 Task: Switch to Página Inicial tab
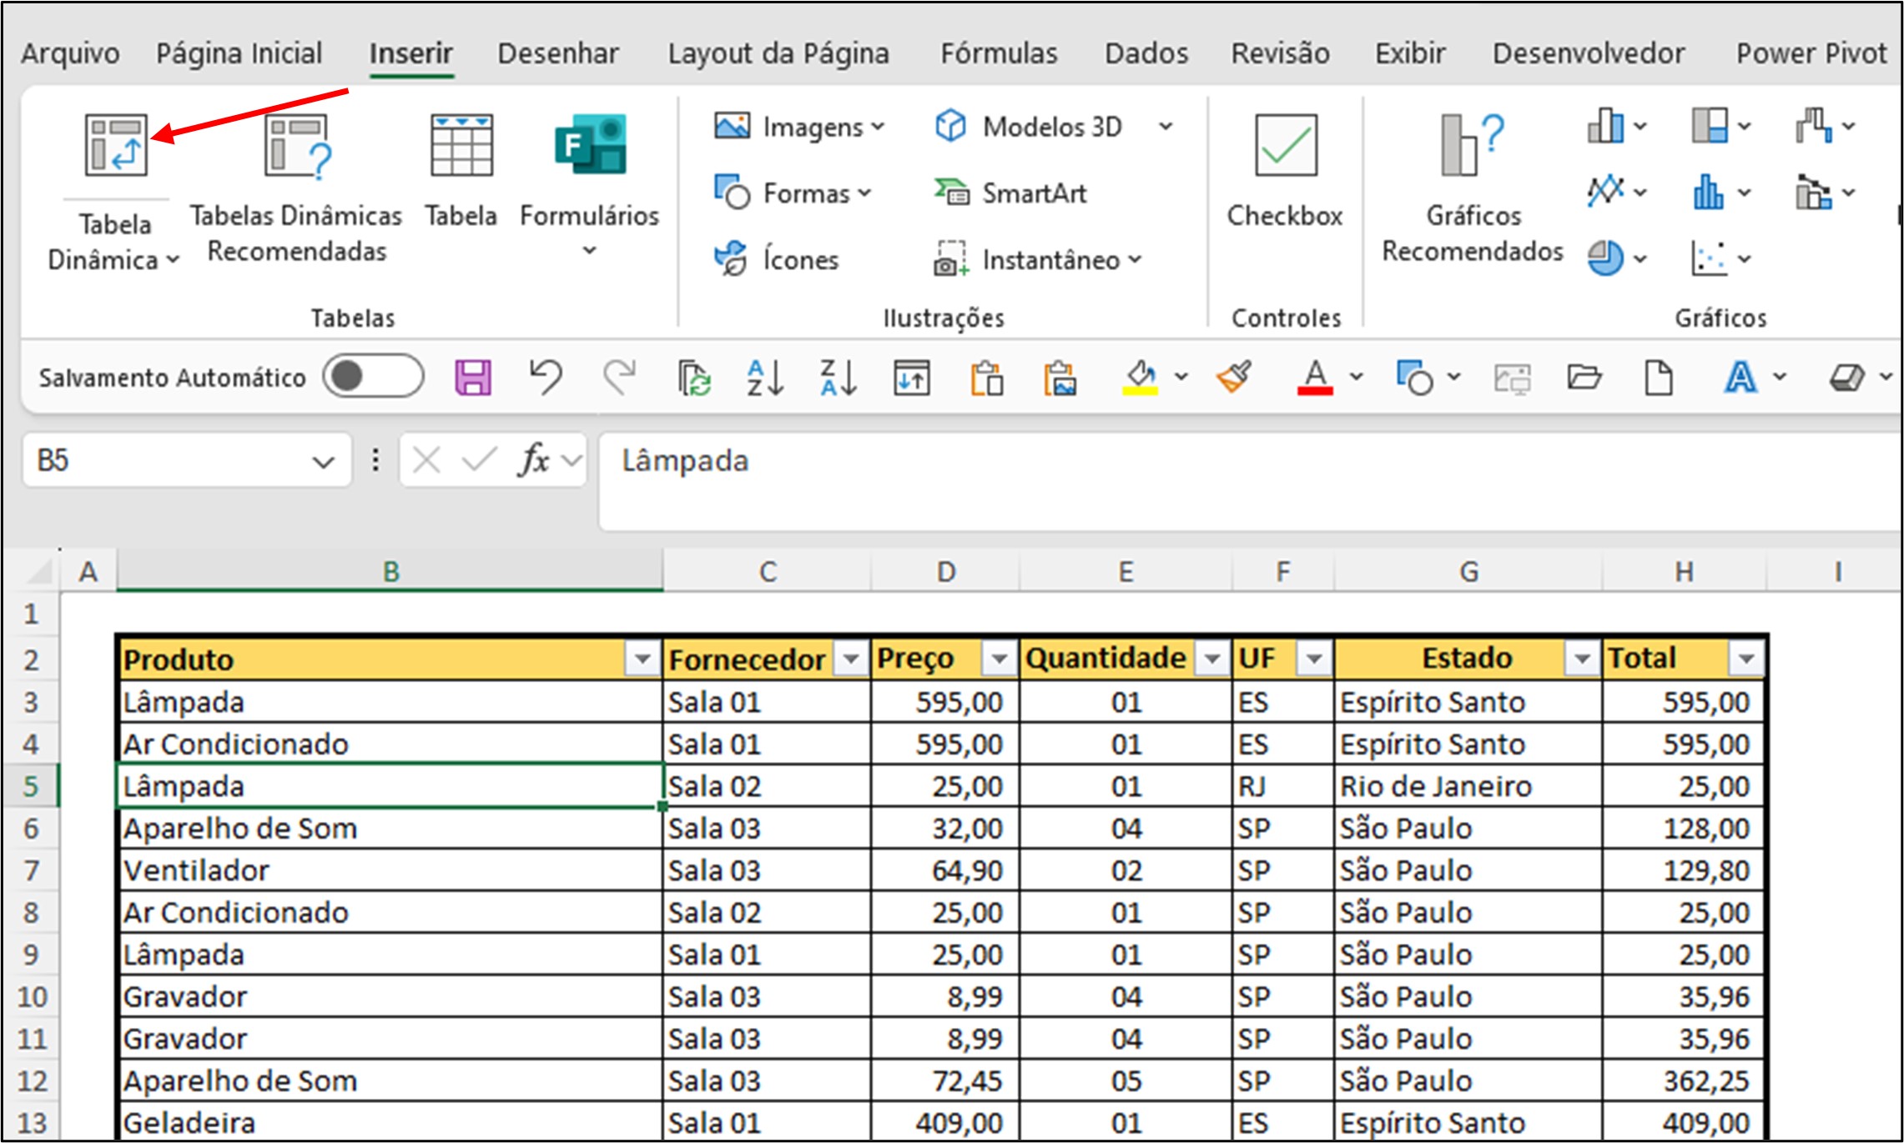[x=239, y=53]
